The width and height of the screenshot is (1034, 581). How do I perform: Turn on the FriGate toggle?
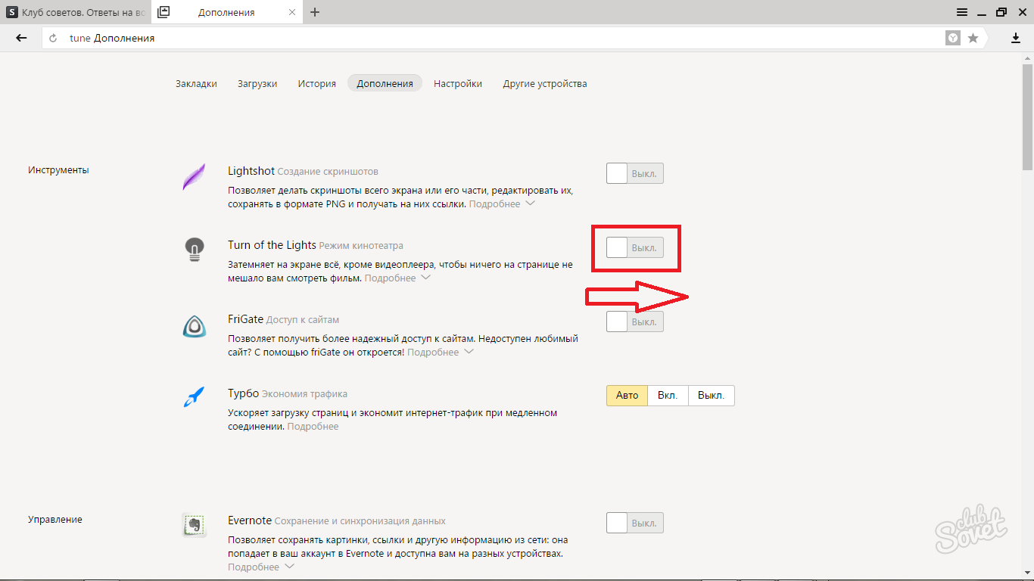(x=635, y=322)
